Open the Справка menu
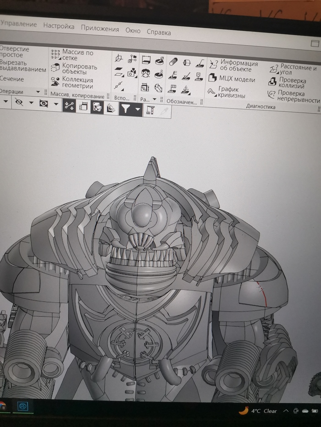 [159, 32]
